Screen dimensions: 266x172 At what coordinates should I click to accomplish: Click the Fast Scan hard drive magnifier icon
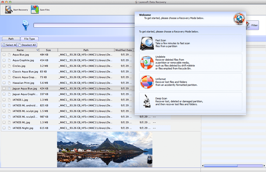(147, 43)
